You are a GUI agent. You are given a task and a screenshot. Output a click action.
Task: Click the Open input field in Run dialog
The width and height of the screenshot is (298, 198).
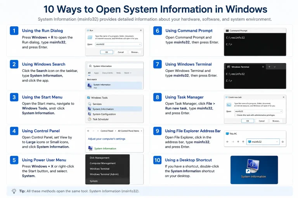(x=118, y=44)
